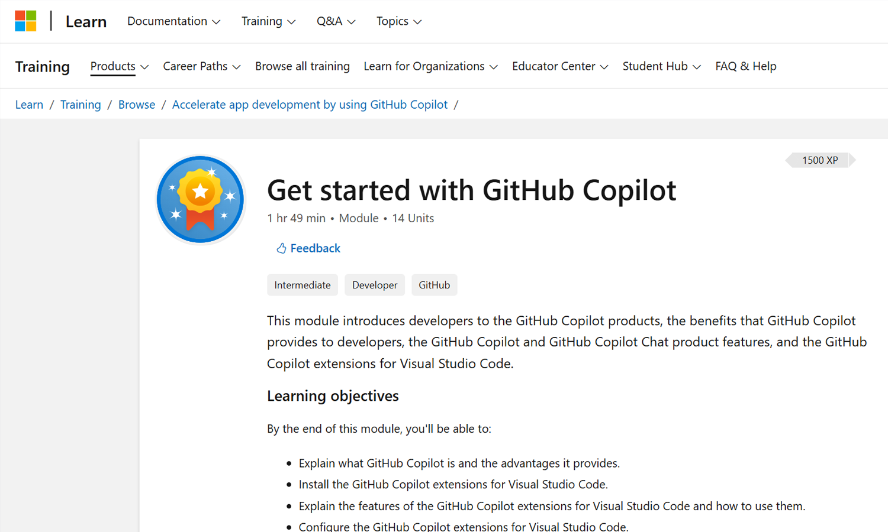Open the Topics dropdown menu

pyautogui.click(x=398, y=21)
